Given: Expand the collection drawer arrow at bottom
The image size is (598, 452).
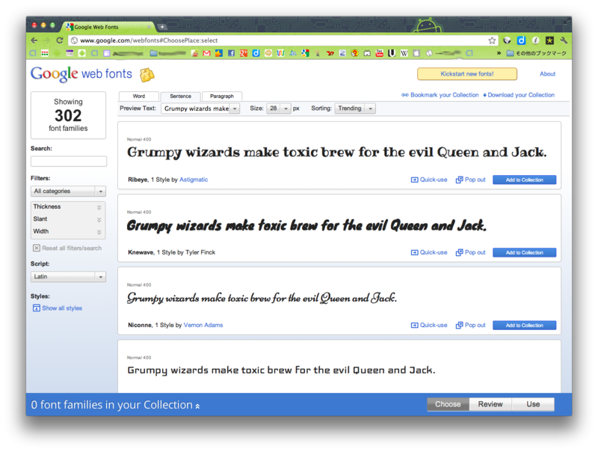Looking at the screenshot, I should click(197, 406).
